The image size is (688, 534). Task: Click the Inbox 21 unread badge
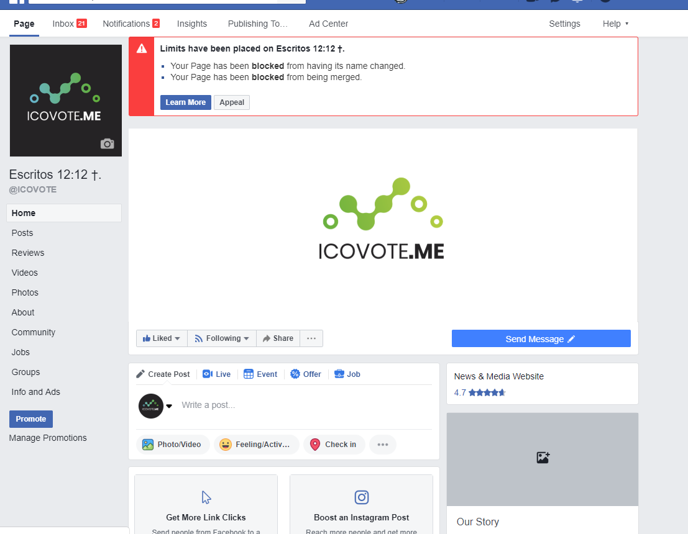[81, 23]
